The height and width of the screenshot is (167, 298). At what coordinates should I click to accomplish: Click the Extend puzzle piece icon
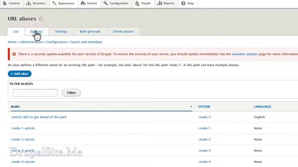(x=83, y=3)
